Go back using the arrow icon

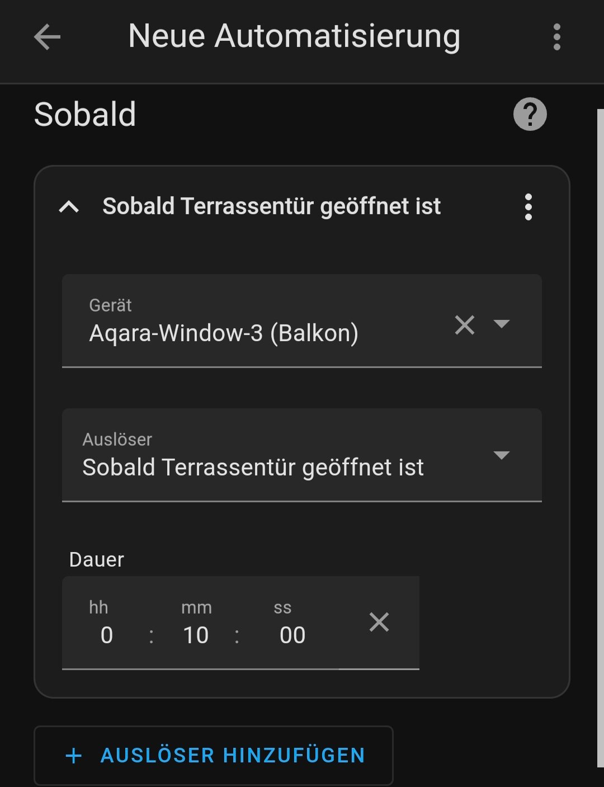pos(47,37)
